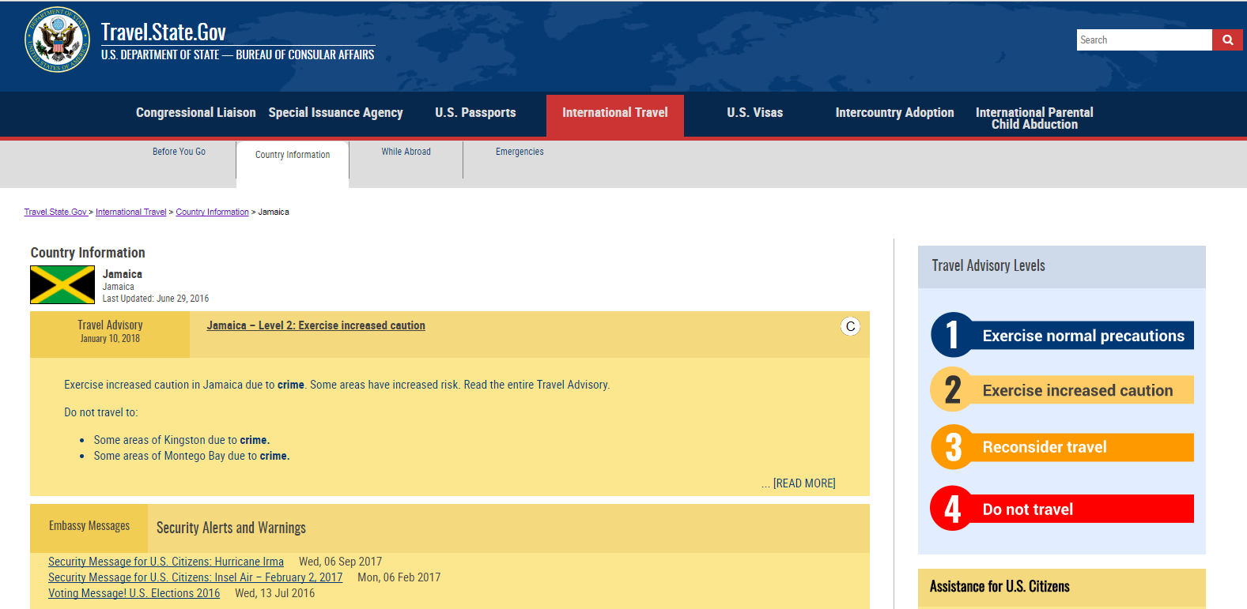Click the 'Mon, 06 Feb 2017' date
This screenshot has height=609, width=1247.
399,577
